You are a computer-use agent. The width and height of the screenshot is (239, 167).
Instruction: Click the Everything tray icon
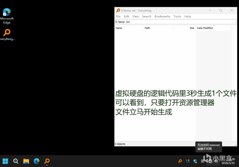[x=180, y=161]
